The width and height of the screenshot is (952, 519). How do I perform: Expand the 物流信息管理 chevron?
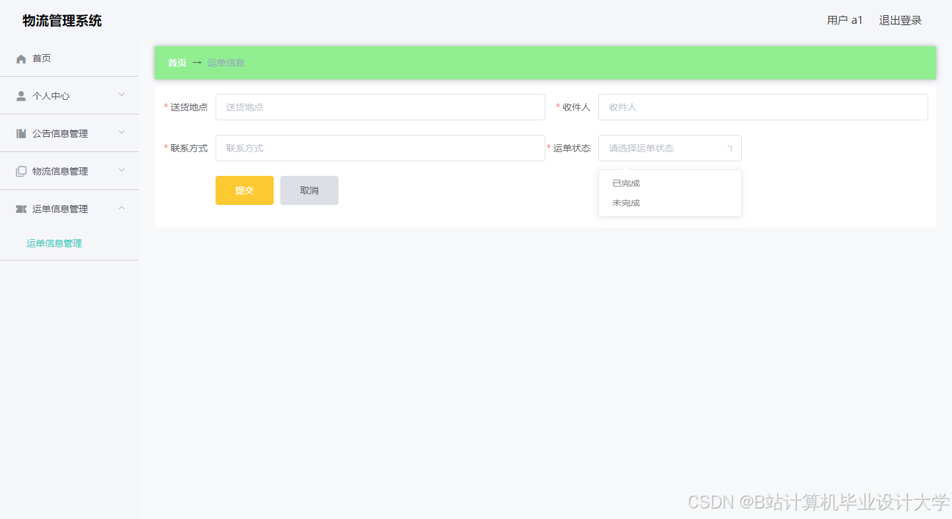click(x=122, y=170)
